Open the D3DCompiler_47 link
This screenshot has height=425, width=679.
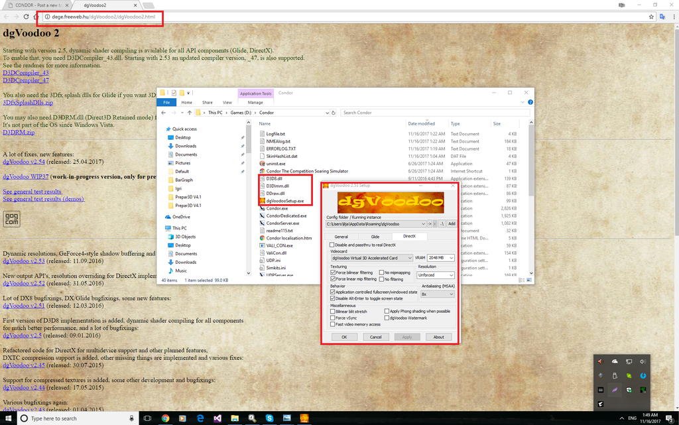[x=26, y=80]
